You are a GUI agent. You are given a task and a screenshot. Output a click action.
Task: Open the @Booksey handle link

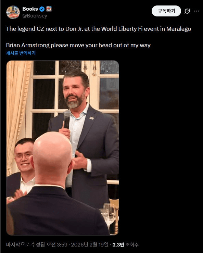click(35, 16)
